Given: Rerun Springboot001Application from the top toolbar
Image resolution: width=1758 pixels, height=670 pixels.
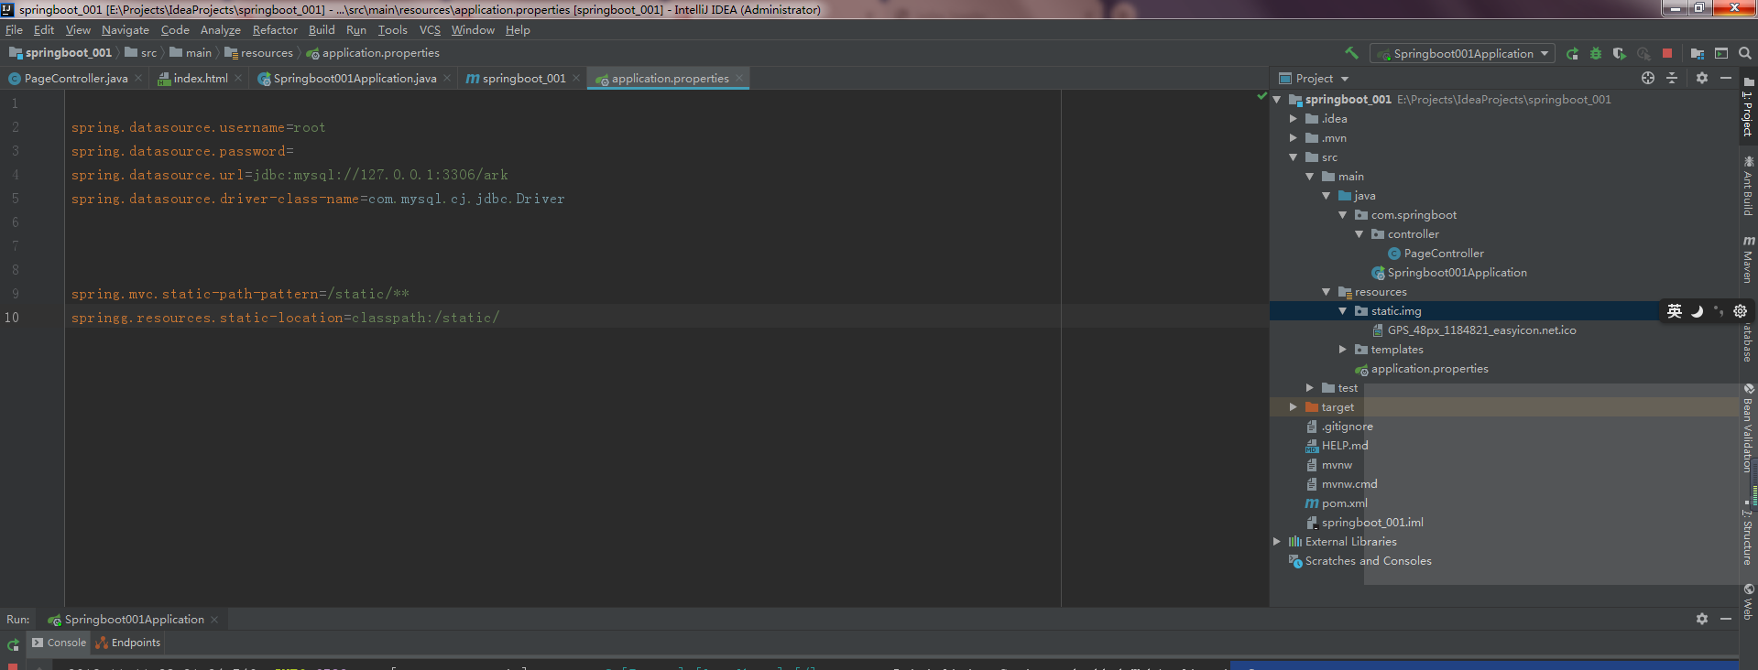Looking at the screenshot, I should [x=1572, y=53].
